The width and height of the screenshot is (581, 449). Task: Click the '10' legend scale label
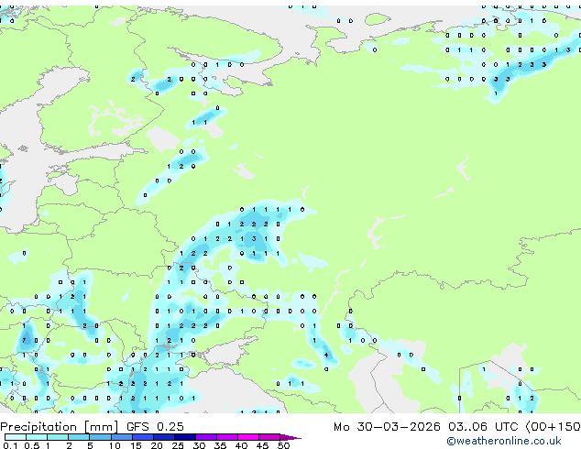click(115, 445)
